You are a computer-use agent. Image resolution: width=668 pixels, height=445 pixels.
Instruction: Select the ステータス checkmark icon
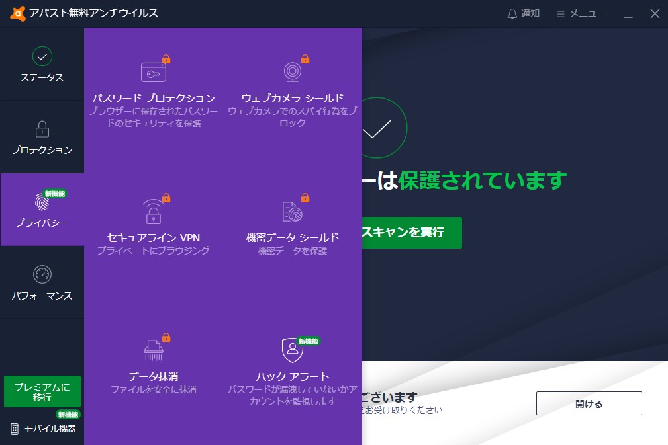pos(42,56)
